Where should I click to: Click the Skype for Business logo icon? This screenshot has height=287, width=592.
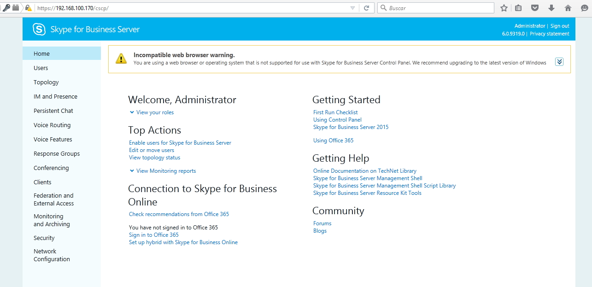click(x=39, y=29)
